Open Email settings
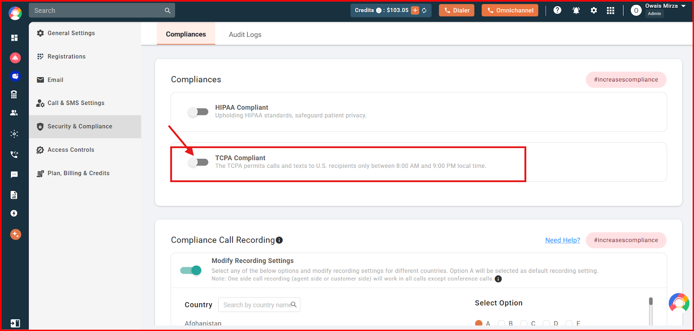The height and width of the screenshot is (331, 694). click(85, 80)
